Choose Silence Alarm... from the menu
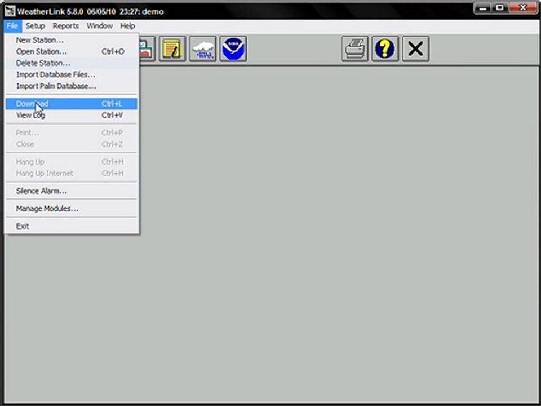 pyautogui.click(x=71, y=191)
